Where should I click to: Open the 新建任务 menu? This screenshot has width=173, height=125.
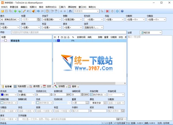click(x=14, y=7)
